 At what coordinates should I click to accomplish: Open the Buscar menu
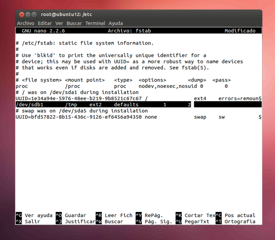point(74,23)
